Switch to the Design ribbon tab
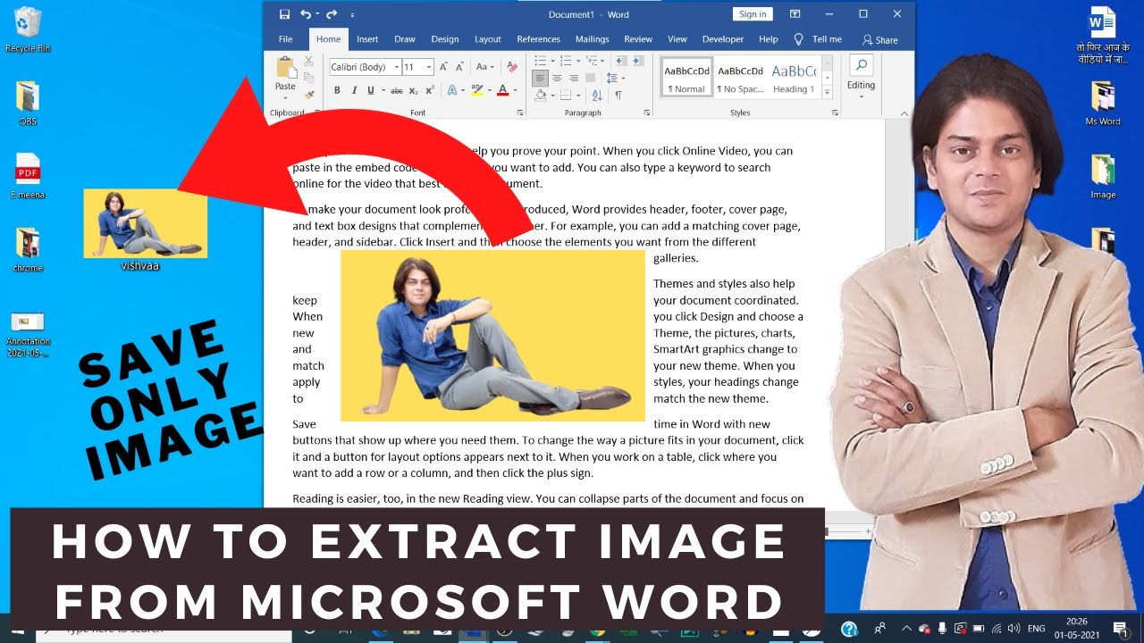 pos(444,39)
